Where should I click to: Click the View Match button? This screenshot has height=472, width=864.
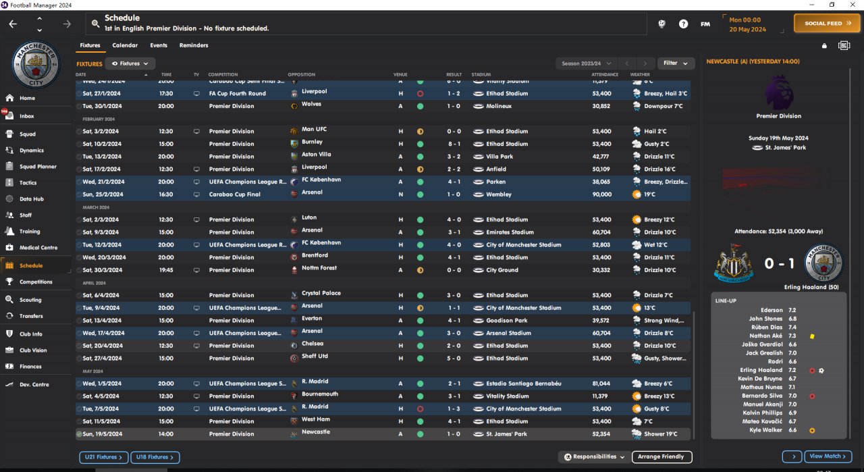coord(828,456)
